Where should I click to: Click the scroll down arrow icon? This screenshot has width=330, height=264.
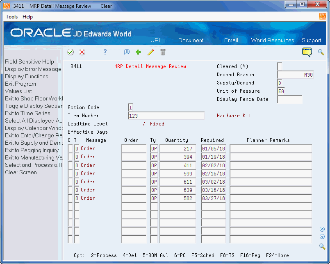point(322,237)
